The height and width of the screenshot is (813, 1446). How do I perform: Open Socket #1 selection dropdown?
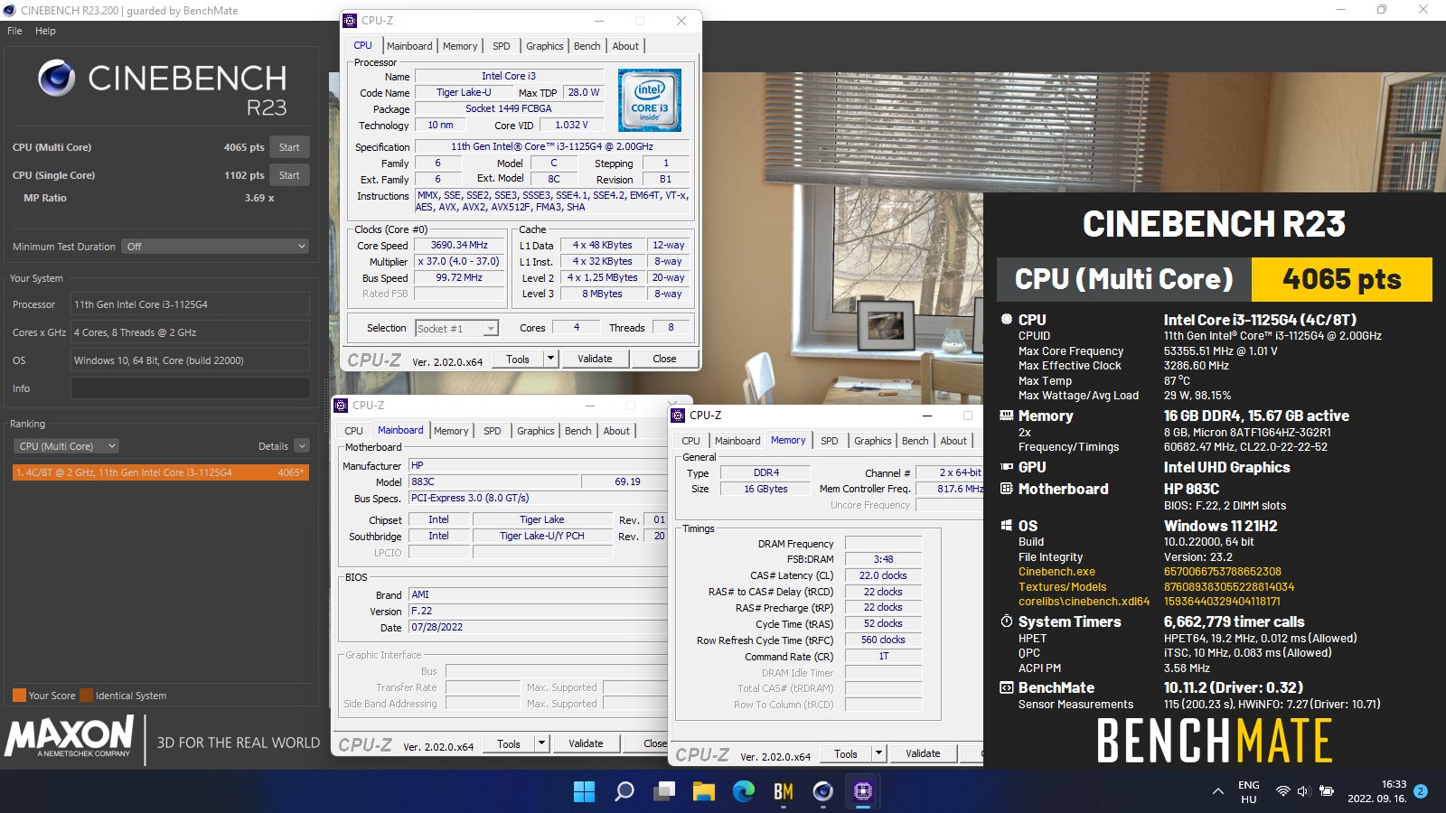(x=456, y=329)
